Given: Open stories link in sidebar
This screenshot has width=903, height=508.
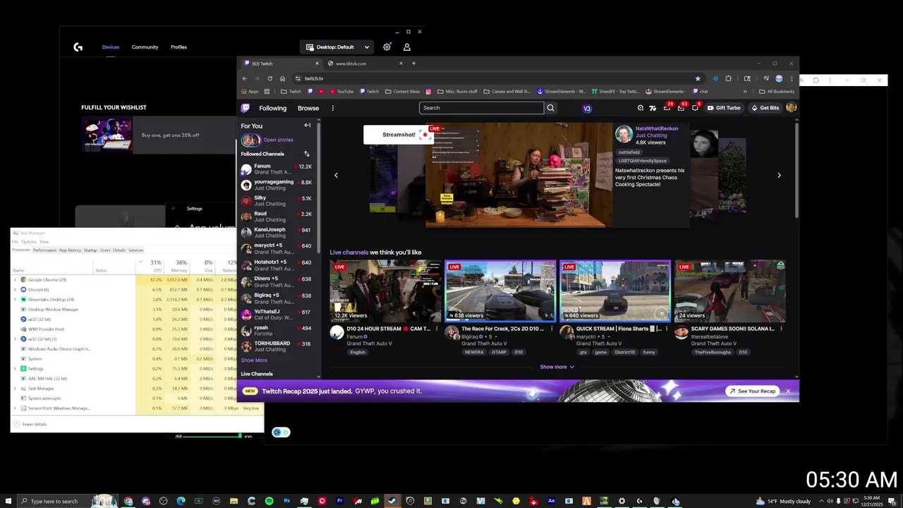Looking at the screenshot, I should point(278,140).
